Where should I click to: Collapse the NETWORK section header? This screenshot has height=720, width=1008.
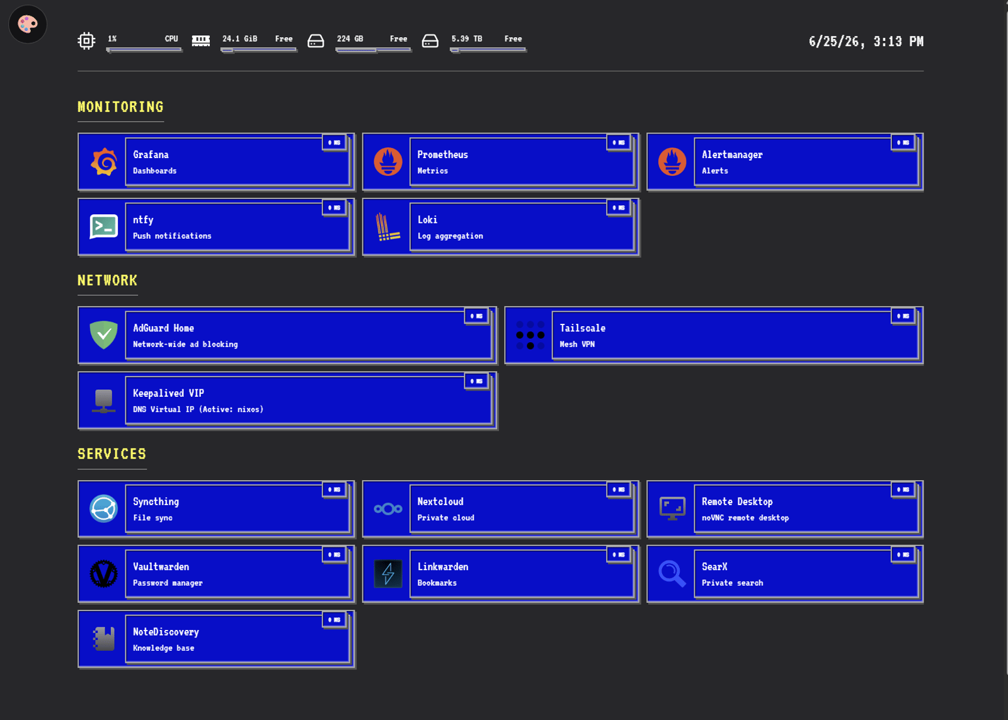pos(107,280)
